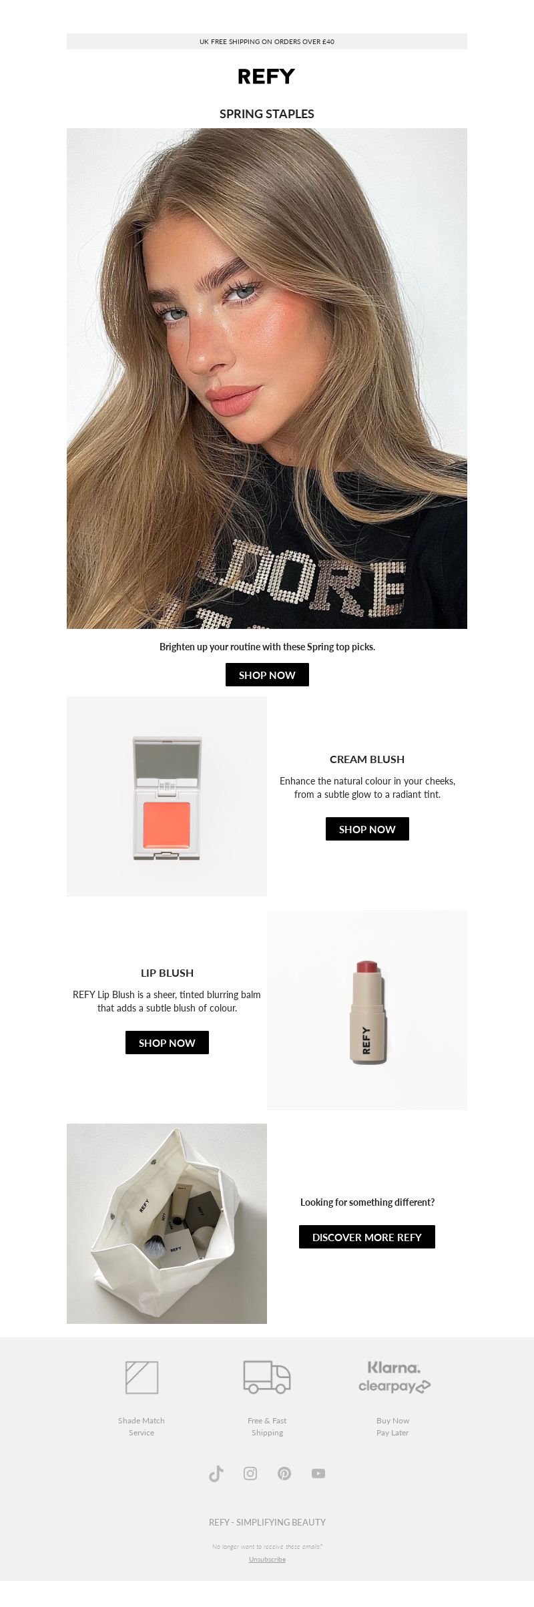Screen dimensions: 534x1607
Task: Open the Cream Blush compact image
Action: (167, 796)
